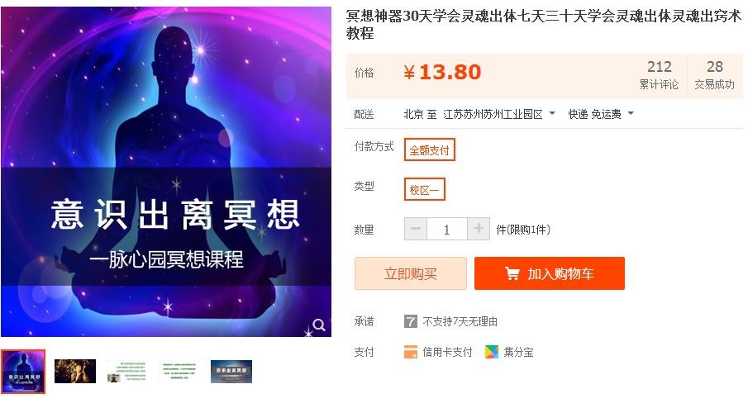The height and width of the screenshot is (408, 748).
Task: Click the shopping cart icon in 加入购物车
Action: click(x=512, y=273)
